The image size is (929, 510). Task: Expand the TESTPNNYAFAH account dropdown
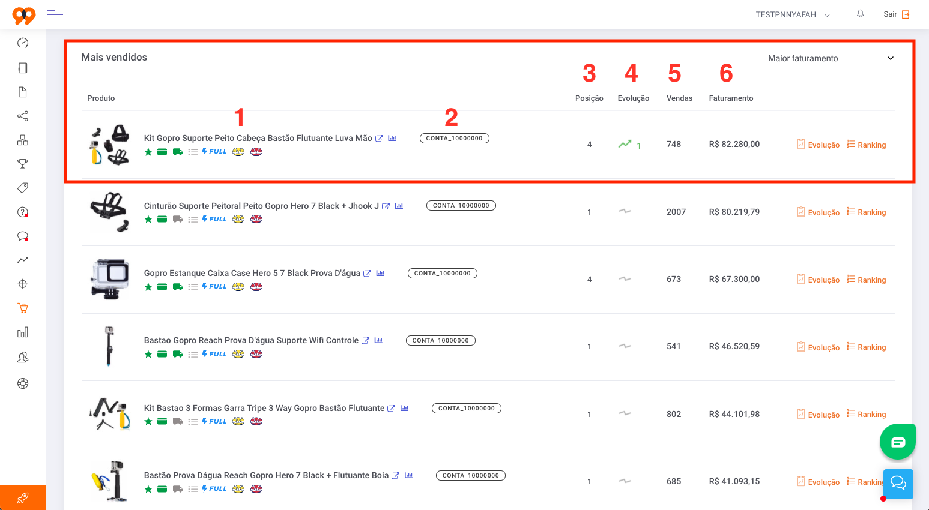tap(793, 14)
